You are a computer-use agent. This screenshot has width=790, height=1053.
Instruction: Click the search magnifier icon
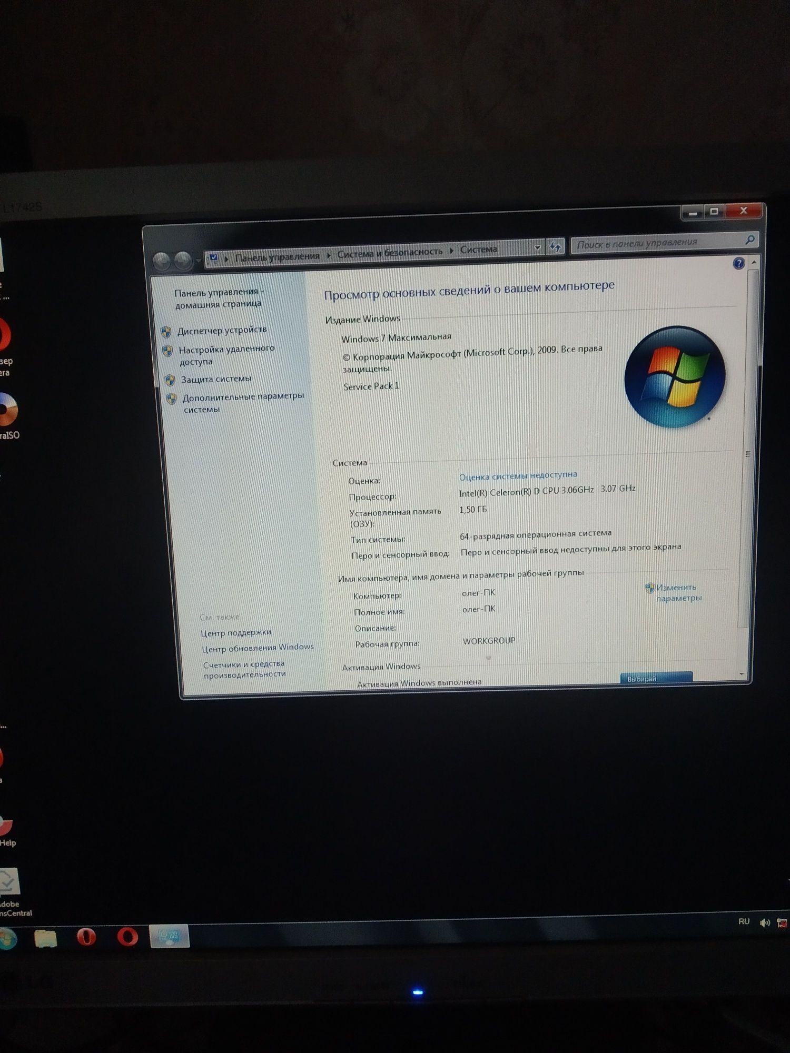pos(750,240)
